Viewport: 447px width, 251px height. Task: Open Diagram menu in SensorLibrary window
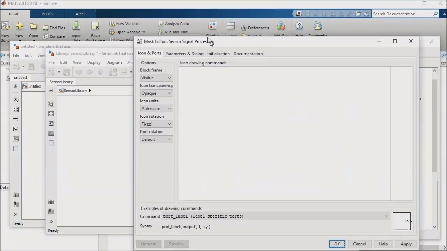click(x=114, y=62)
